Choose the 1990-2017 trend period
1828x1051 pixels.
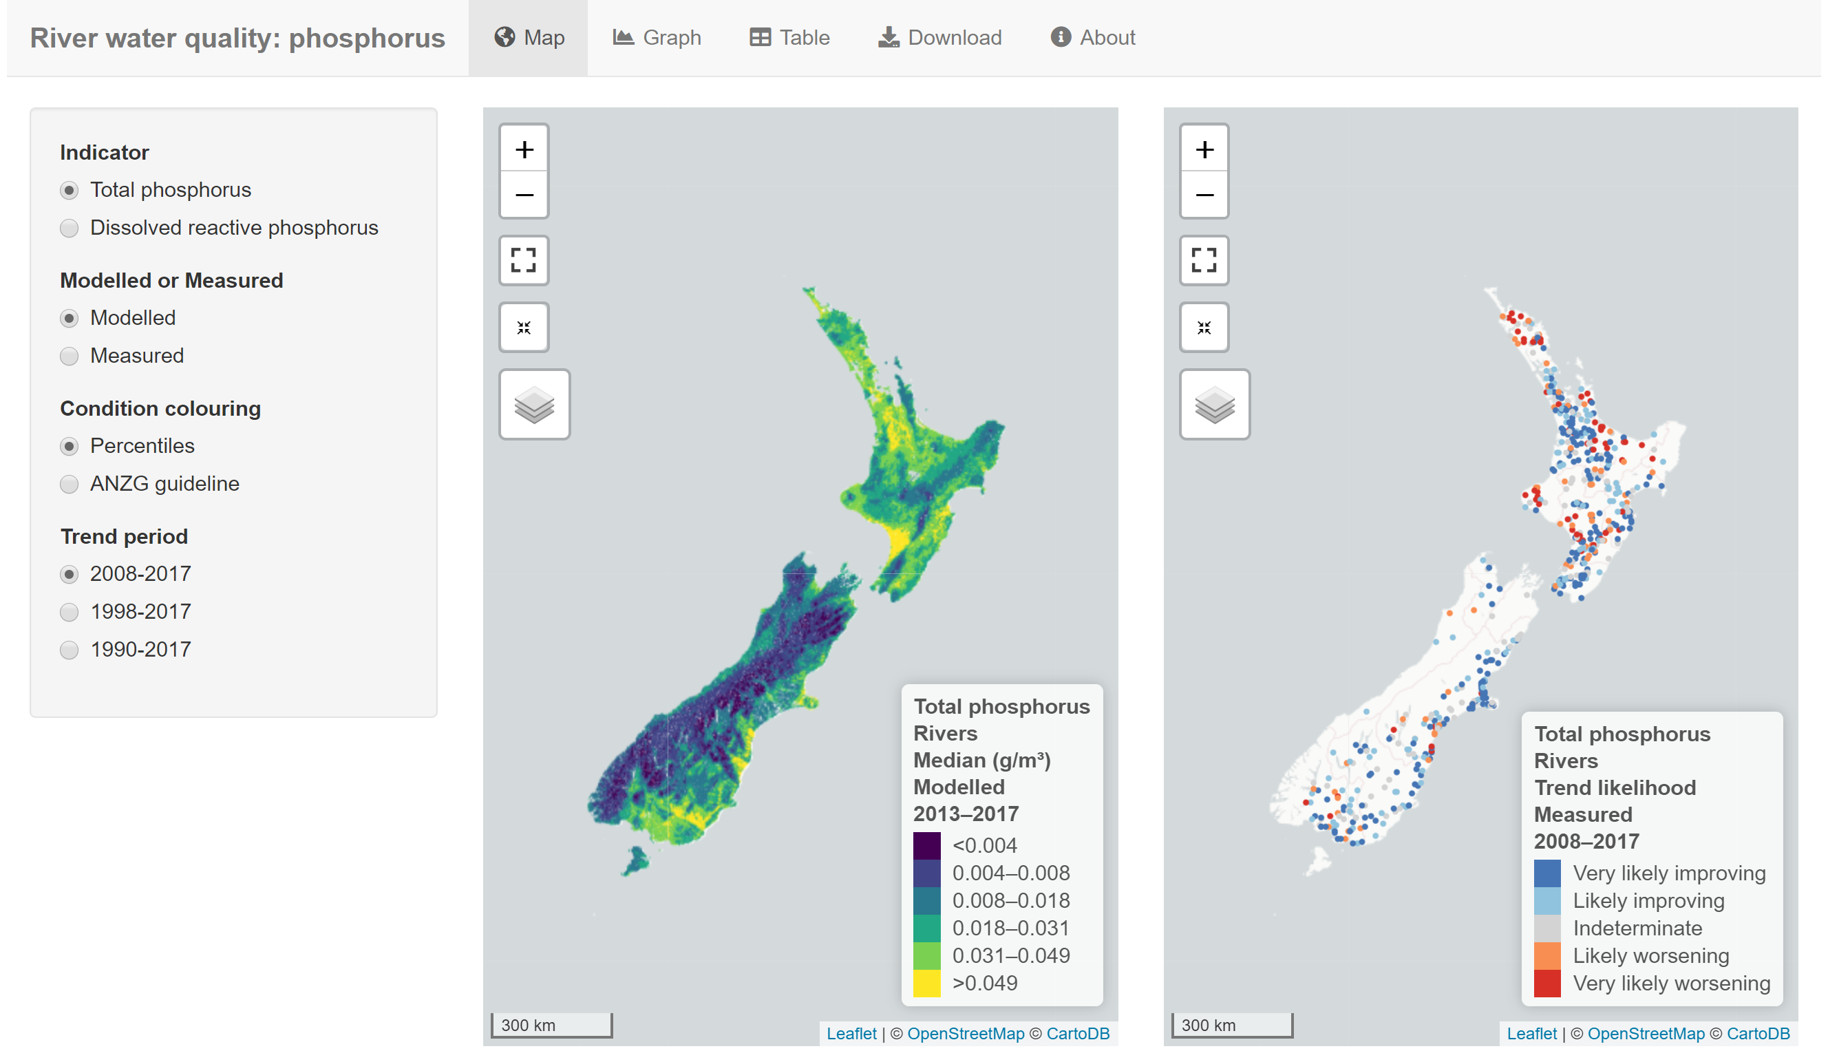click(69, 650)
